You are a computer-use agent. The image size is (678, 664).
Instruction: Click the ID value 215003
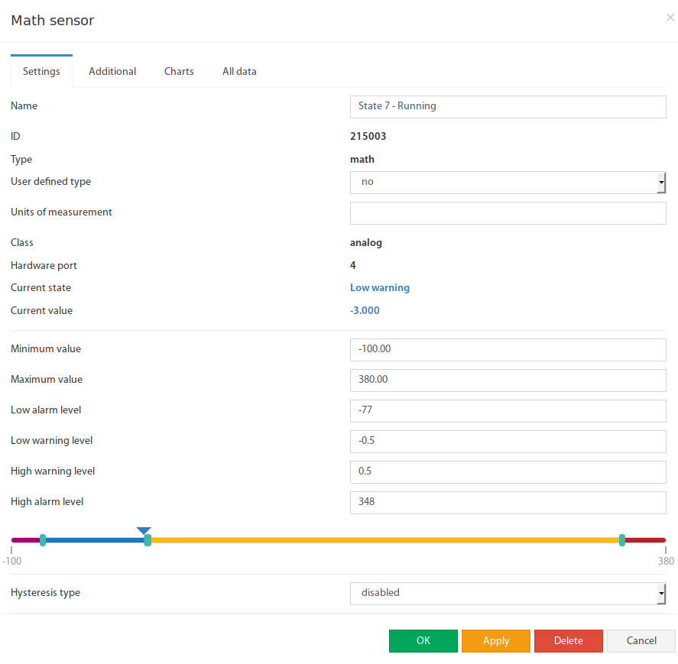(368, 136)
